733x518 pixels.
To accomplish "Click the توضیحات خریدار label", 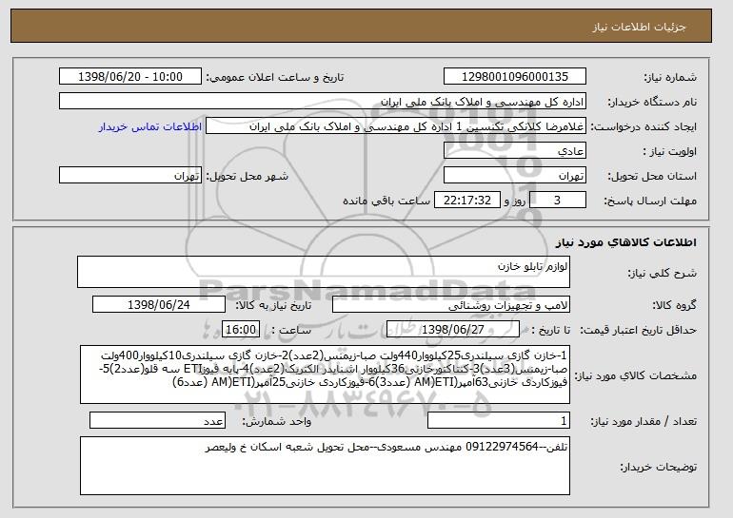I will click(x=658, y=467).
